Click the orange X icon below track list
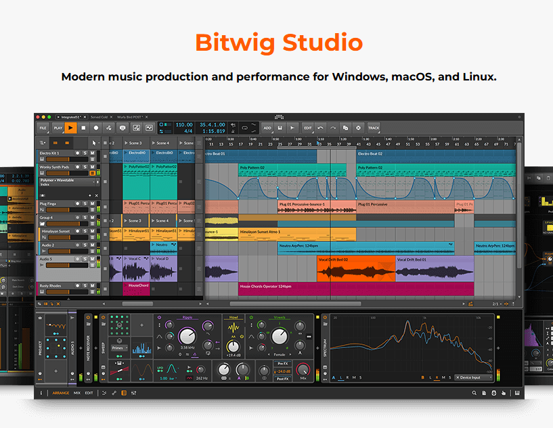Viewport: 553px width, 428px height. click(58, 304)
